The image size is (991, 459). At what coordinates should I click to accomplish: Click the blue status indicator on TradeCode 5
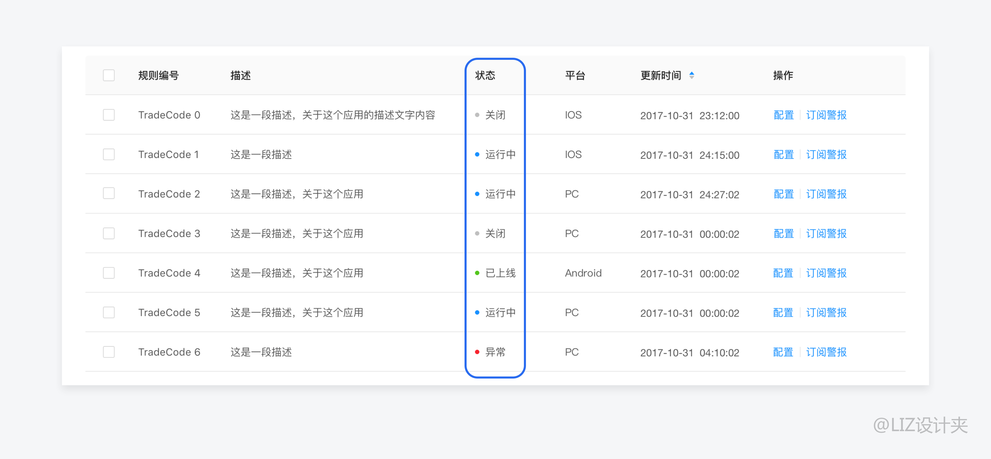(477, 312)
